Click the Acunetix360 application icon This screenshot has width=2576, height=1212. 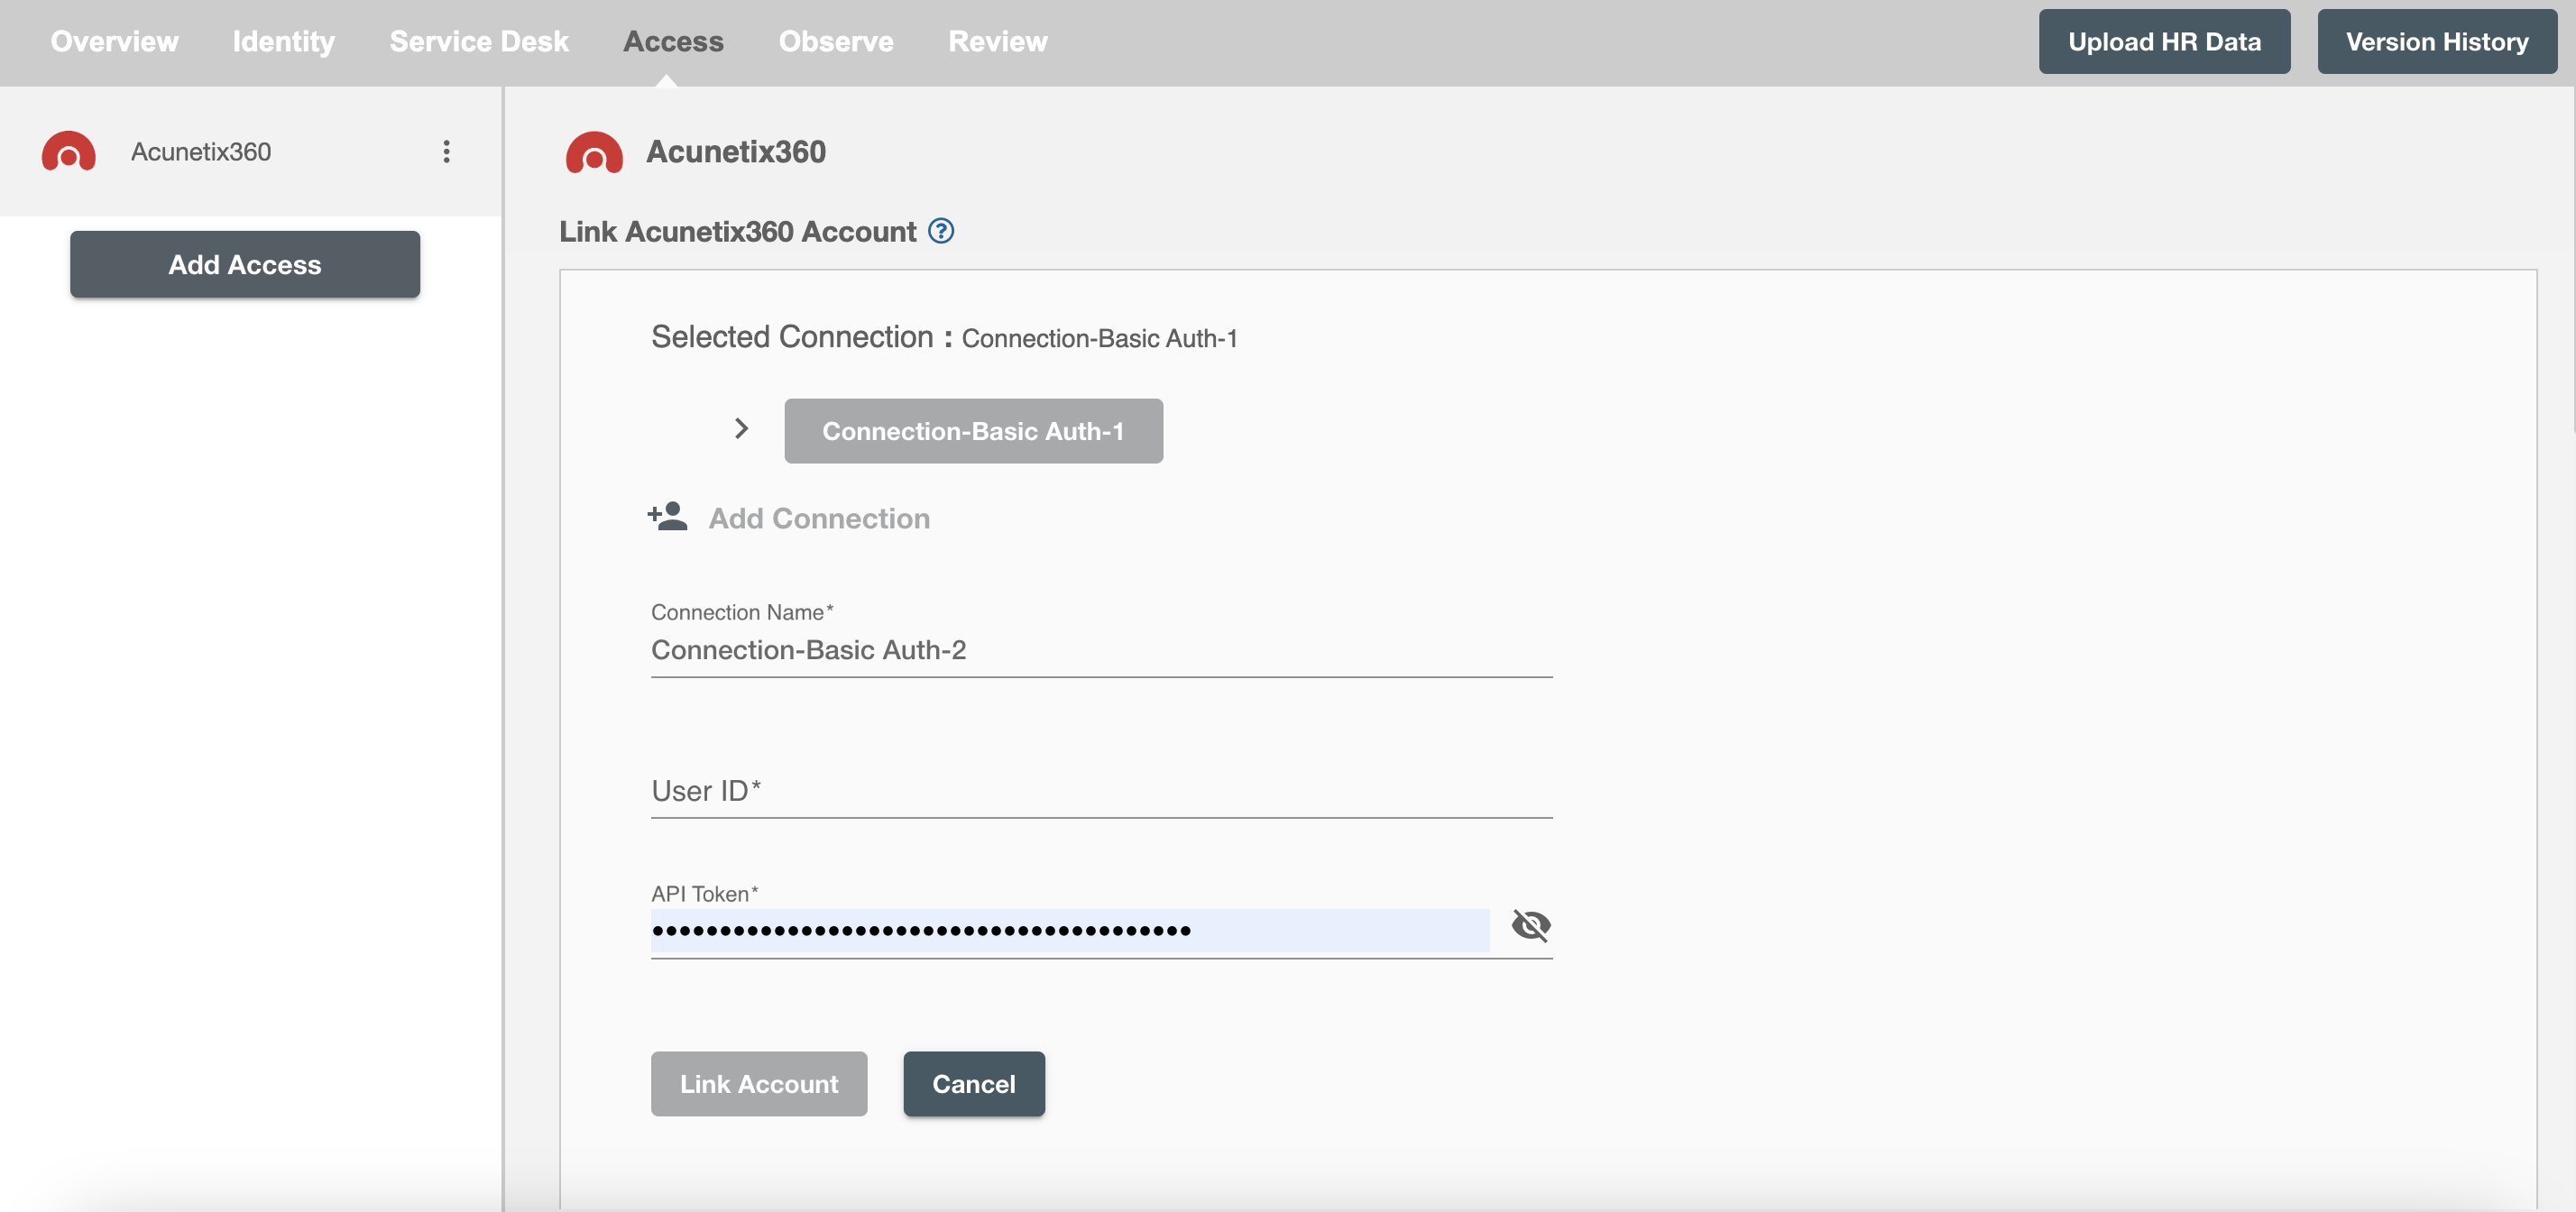(68, 150)
